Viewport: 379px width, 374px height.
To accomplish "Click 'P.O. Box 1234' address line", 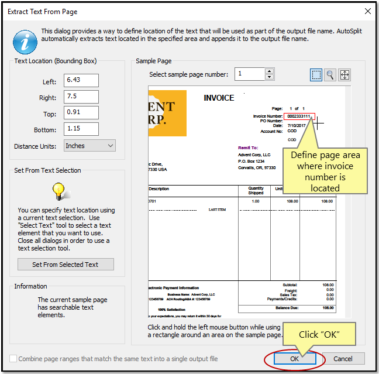I will (x=251, y=162).
